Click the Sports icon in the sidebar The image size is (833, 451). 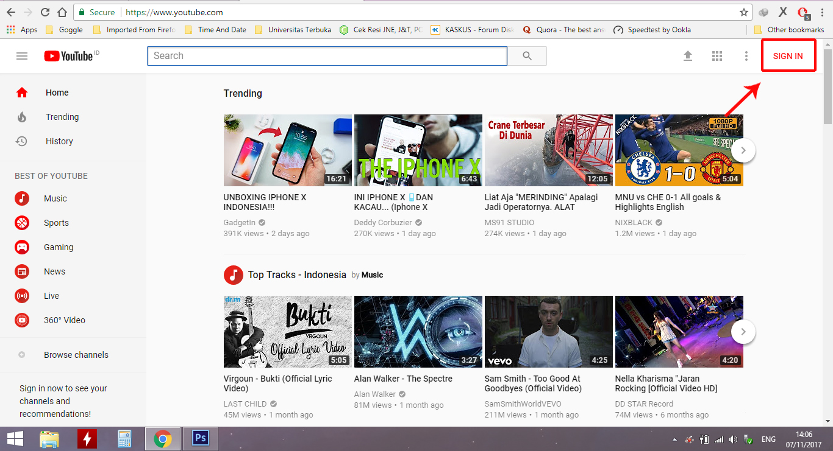point(22,223)
